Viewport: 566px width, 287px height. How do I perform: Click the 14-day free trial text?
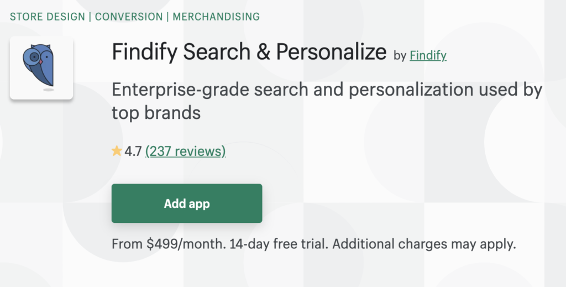click(x=274, y=244)
